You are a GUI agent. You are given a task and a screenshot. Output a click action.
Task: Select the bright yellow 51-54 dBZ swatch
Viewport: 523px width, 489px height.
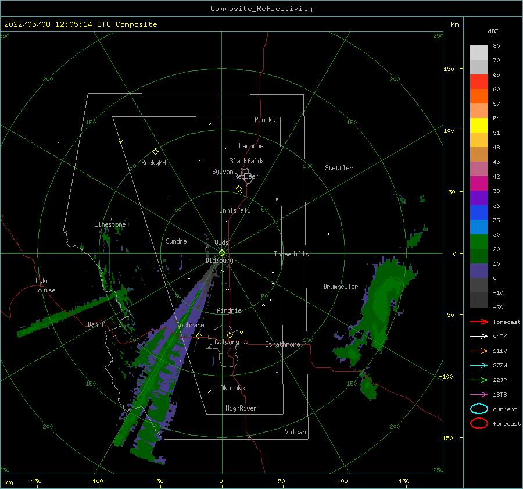(479, 126)
